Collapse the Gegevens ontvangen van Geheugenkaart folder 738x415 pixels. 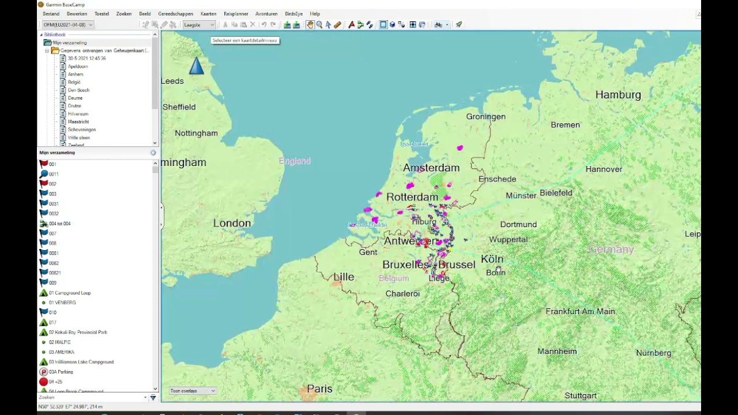(x=47, y=51)
